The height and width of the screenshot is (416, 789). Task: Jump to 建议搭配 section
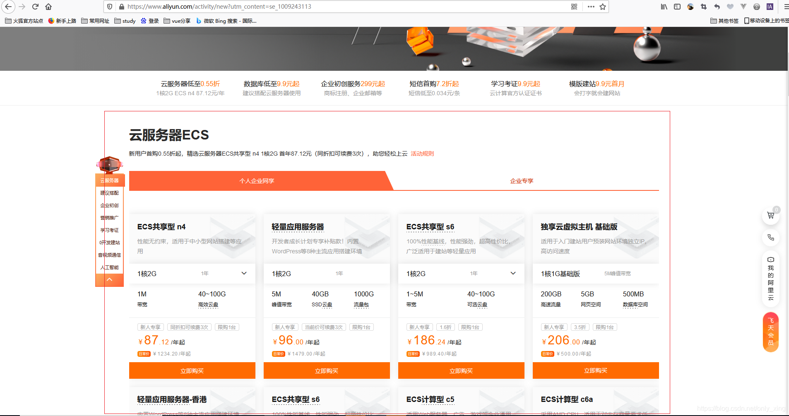109,193
